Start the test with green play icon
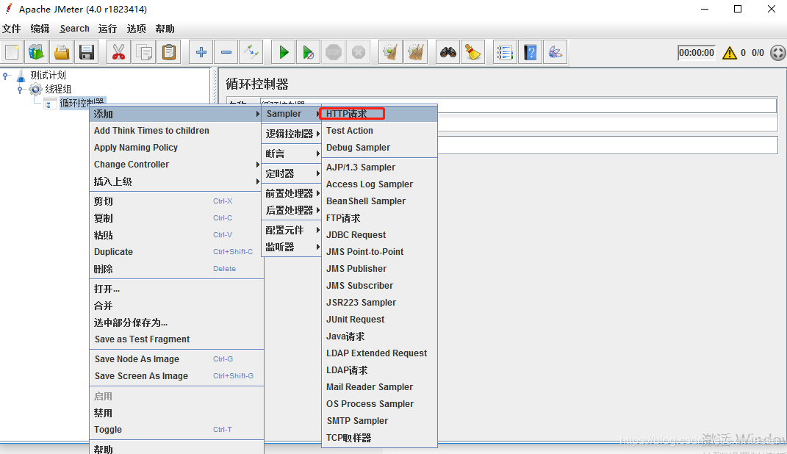Viewport: 787px width, 454px height. click(x=284, y=52)
